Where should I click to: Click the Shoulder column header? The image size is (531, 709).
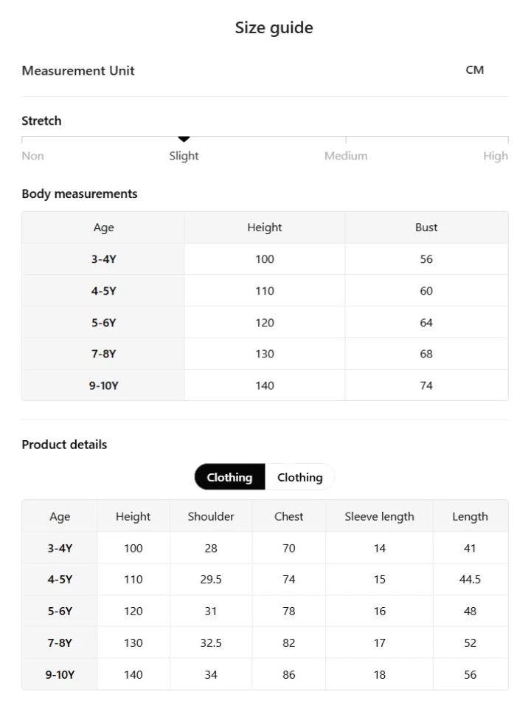211,516
